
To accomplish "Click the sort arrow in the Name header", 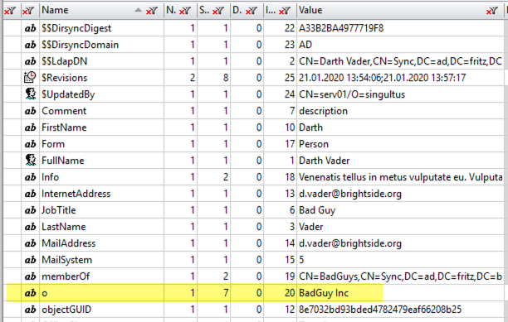I will [139, 10].
